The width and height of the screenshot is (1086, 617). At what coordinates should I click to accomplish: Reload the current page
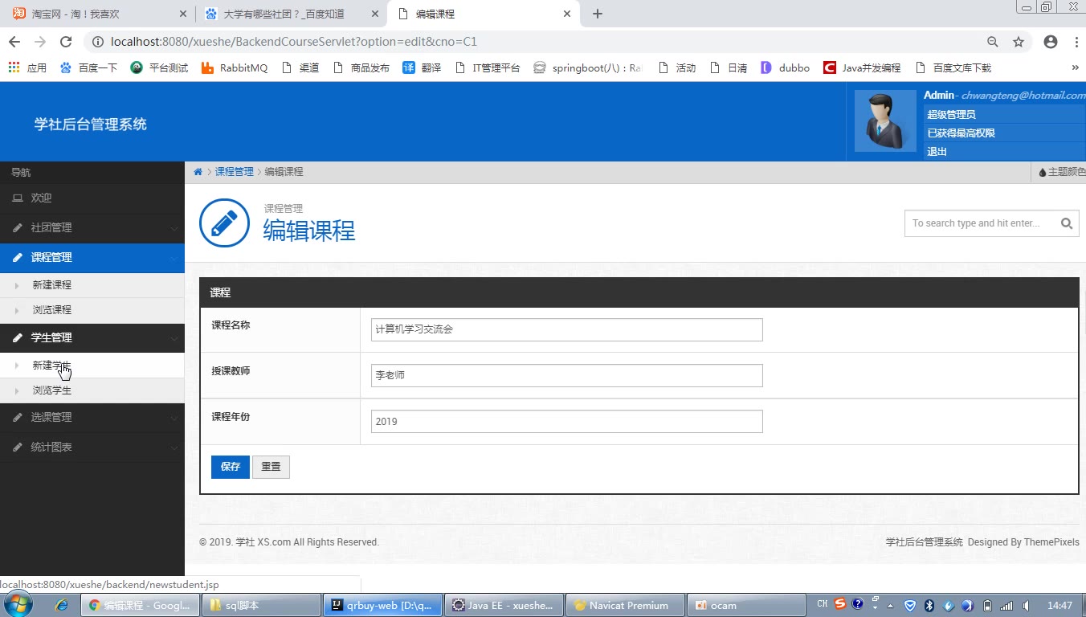point(66,42)
